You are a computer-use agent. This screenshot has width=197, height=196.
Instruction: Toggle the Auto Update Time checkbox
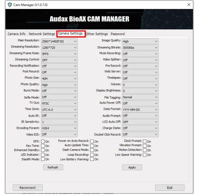click(x=92, y=146)
